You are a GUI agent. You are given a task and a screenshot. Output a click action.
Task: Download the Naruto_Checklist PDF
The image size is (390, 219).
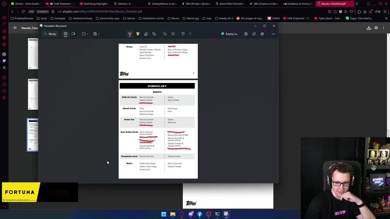(369, 28)
